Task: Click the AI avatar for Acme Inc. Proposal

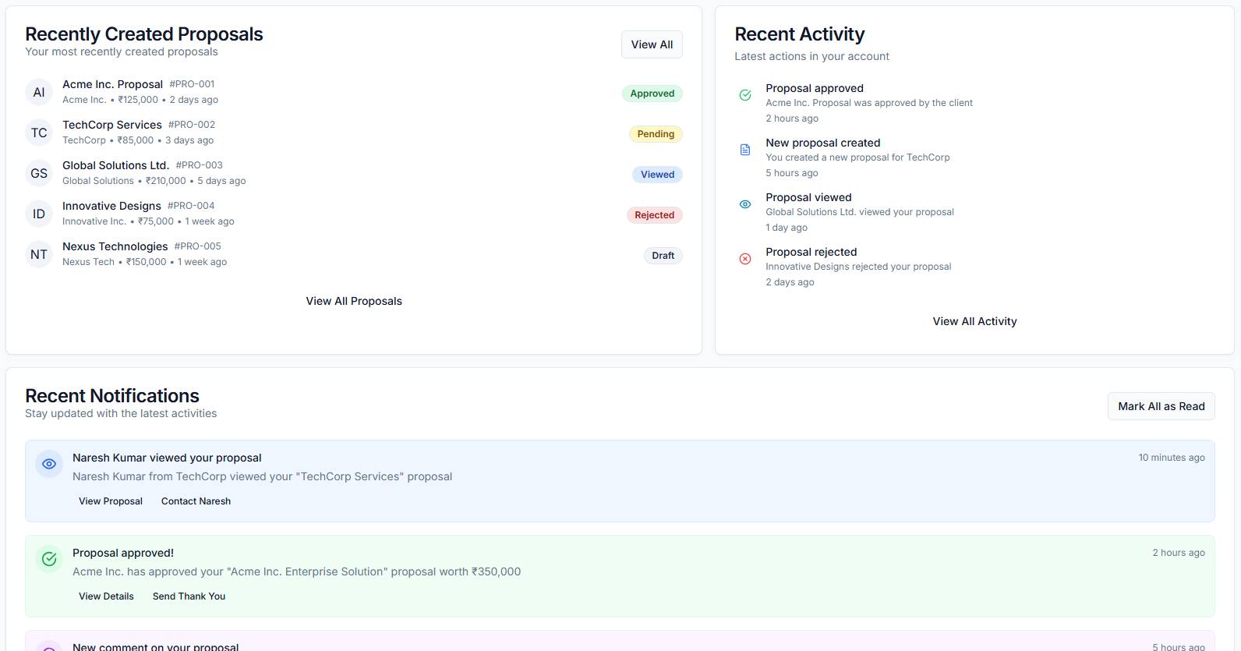Action: 39,92
